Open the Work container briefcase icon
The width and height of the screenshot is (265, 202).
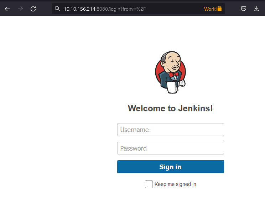tap(219, 9)
